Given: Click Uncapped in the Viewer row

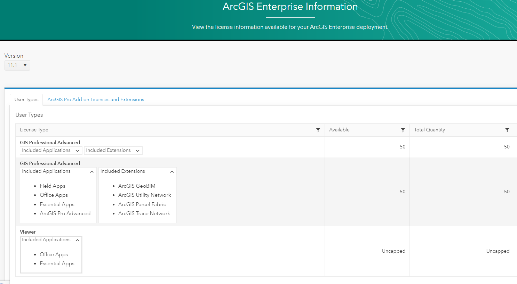Looking at the screenshot, I should click(x=393, y=251).
